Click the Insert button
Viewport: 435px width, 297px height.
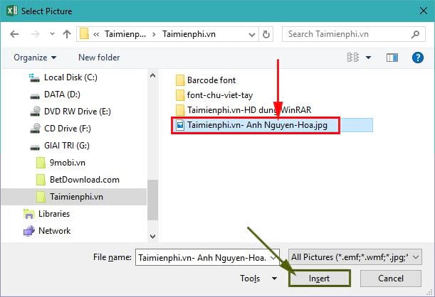click(x=320, y=279)
